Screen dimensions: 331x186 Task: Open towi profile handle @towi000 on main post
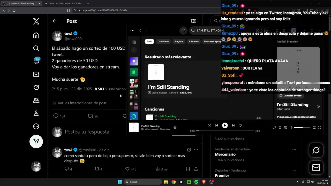point(73,39)
